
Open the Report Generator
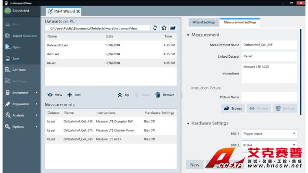click(x=22, y=36)
